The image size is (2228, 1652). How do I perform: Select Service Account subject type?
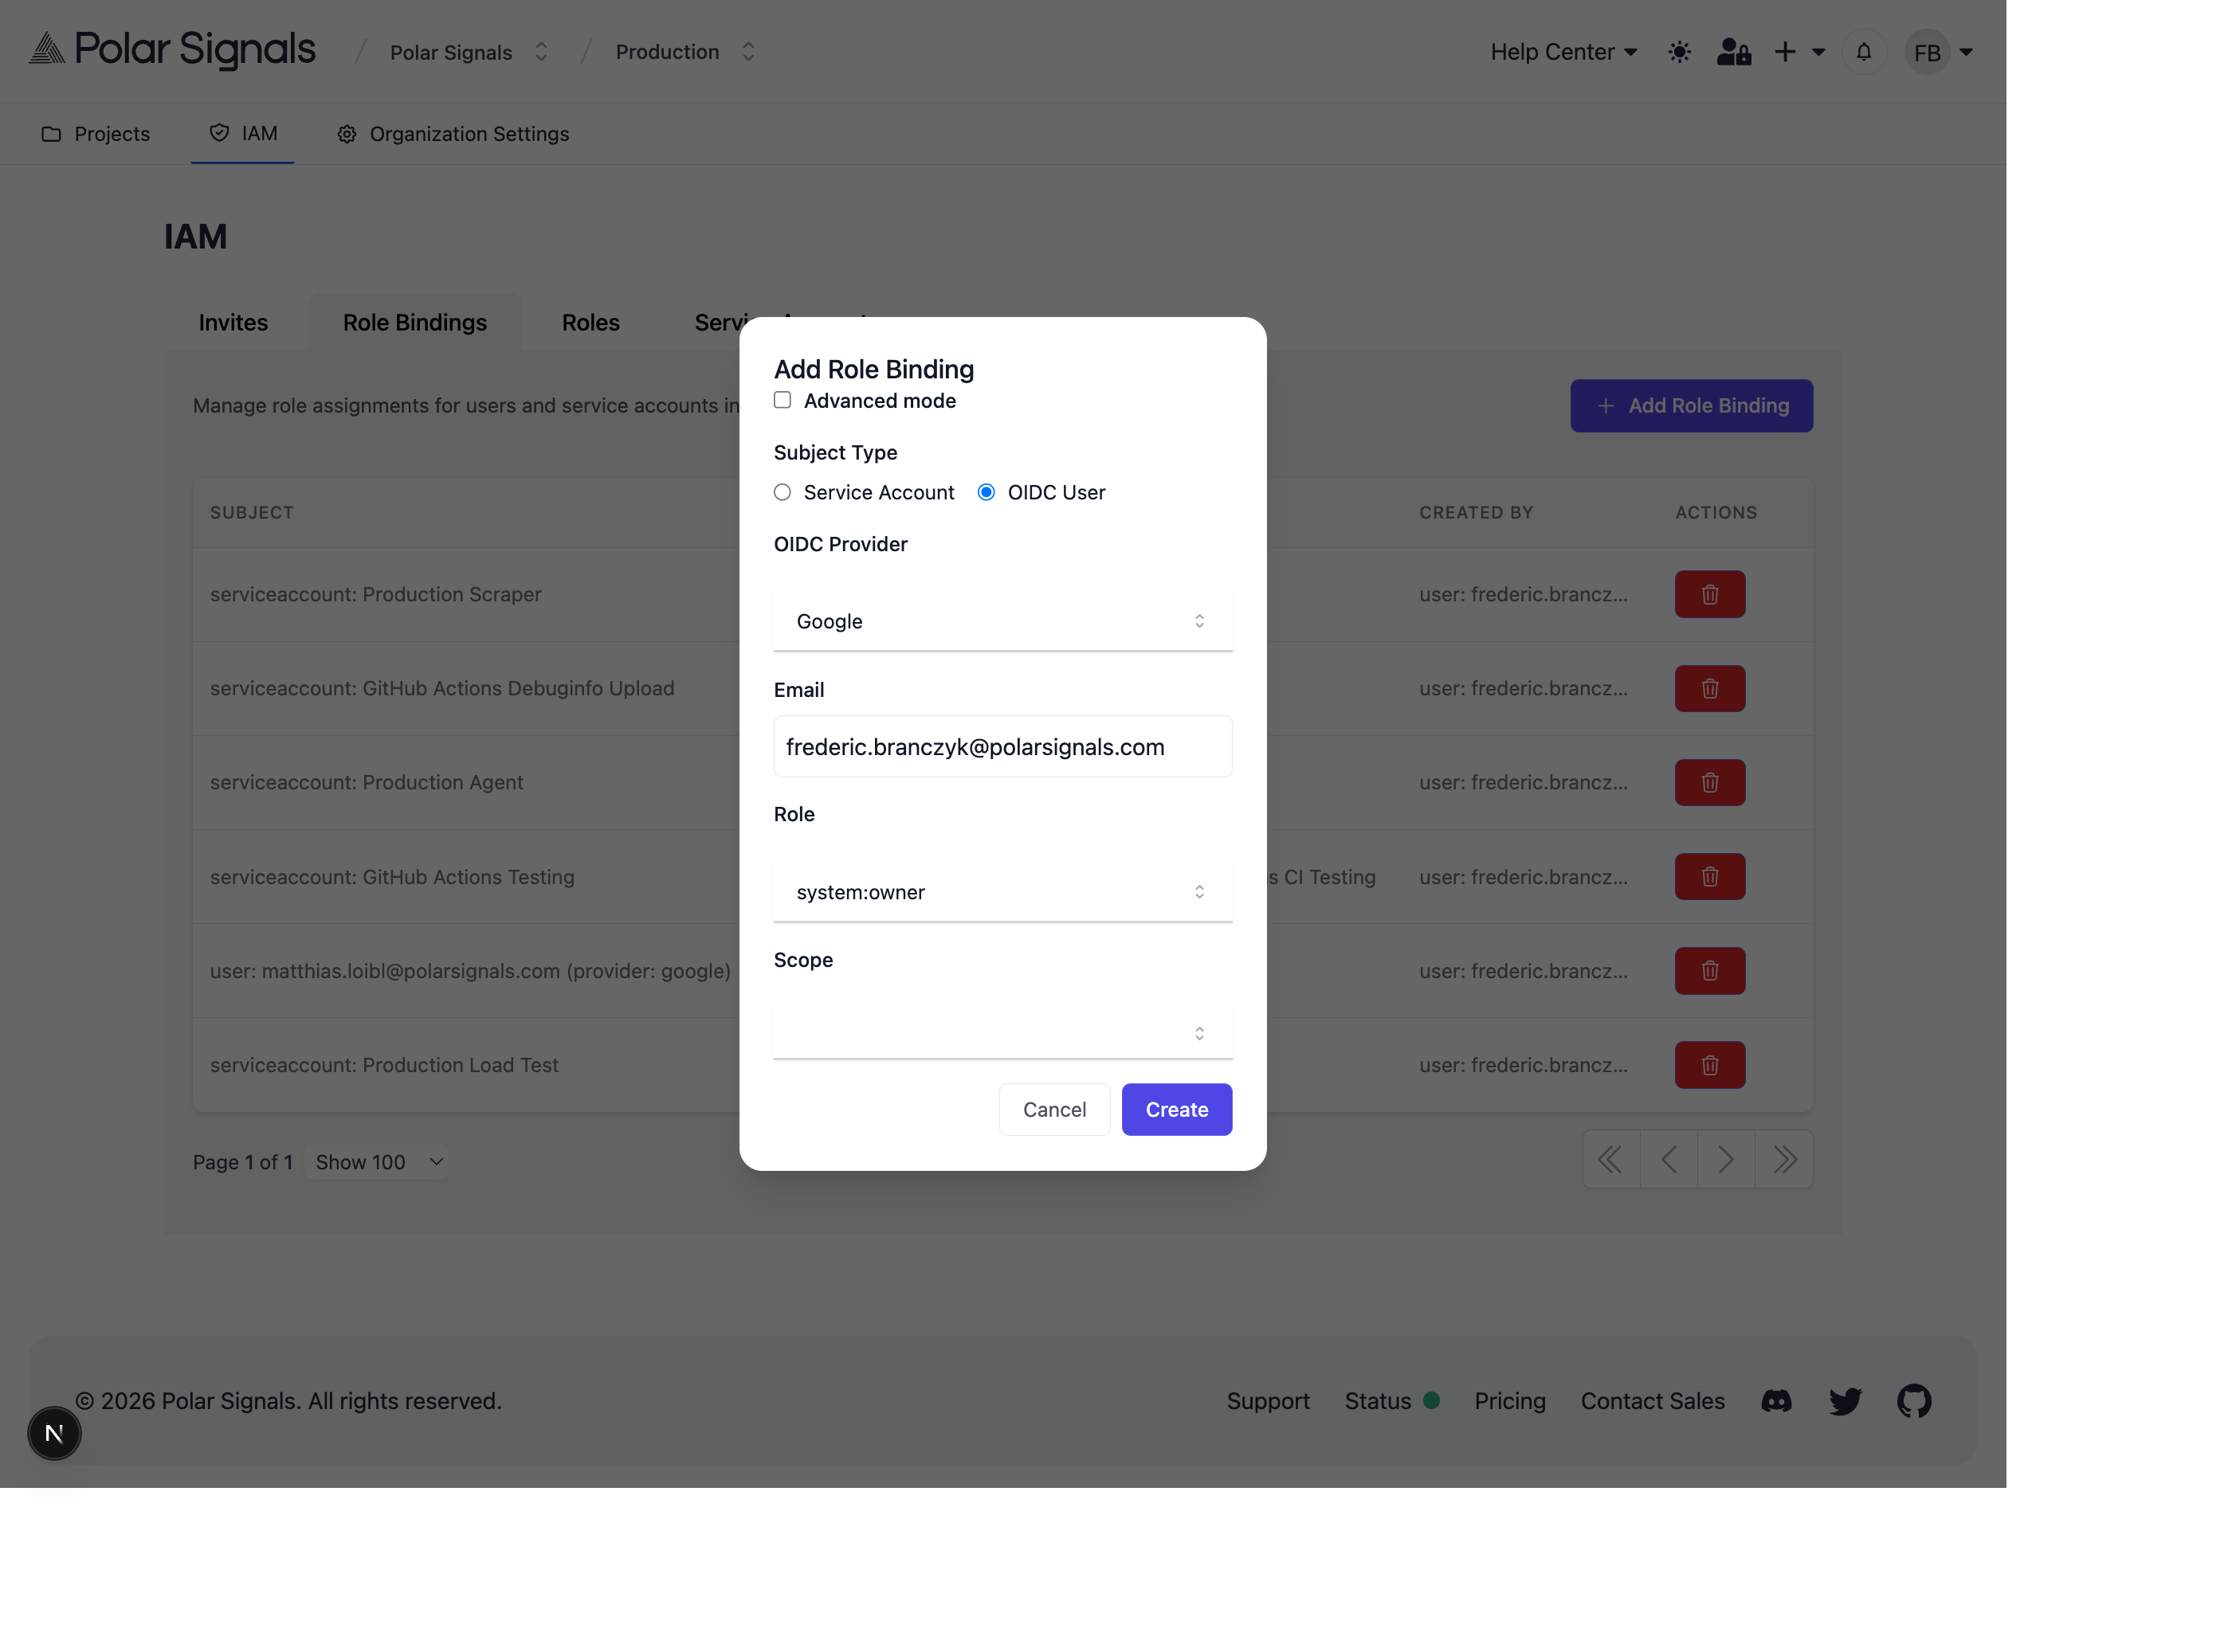click(782, 492)
